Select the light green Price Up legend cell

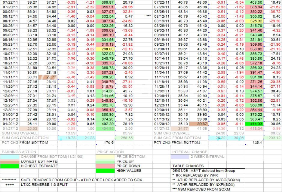106,161
